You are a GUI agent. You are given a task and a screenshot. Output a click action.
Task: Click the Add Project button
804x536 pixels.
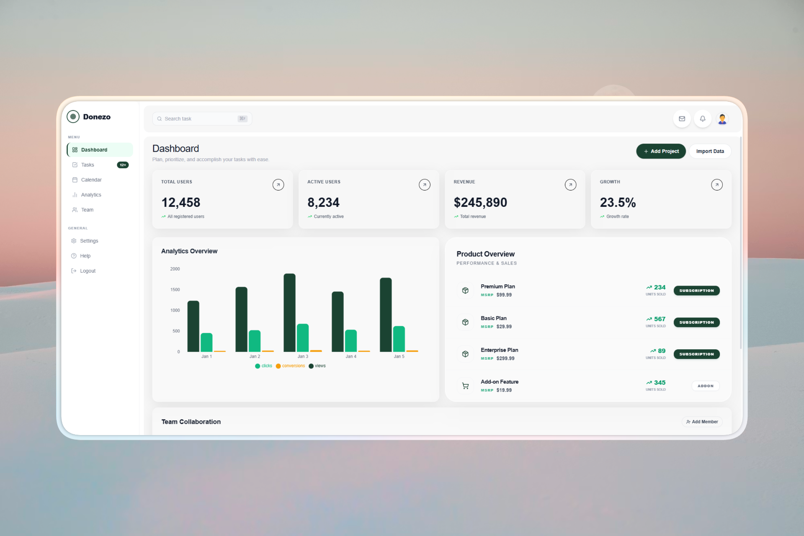(x=661, y=151)
